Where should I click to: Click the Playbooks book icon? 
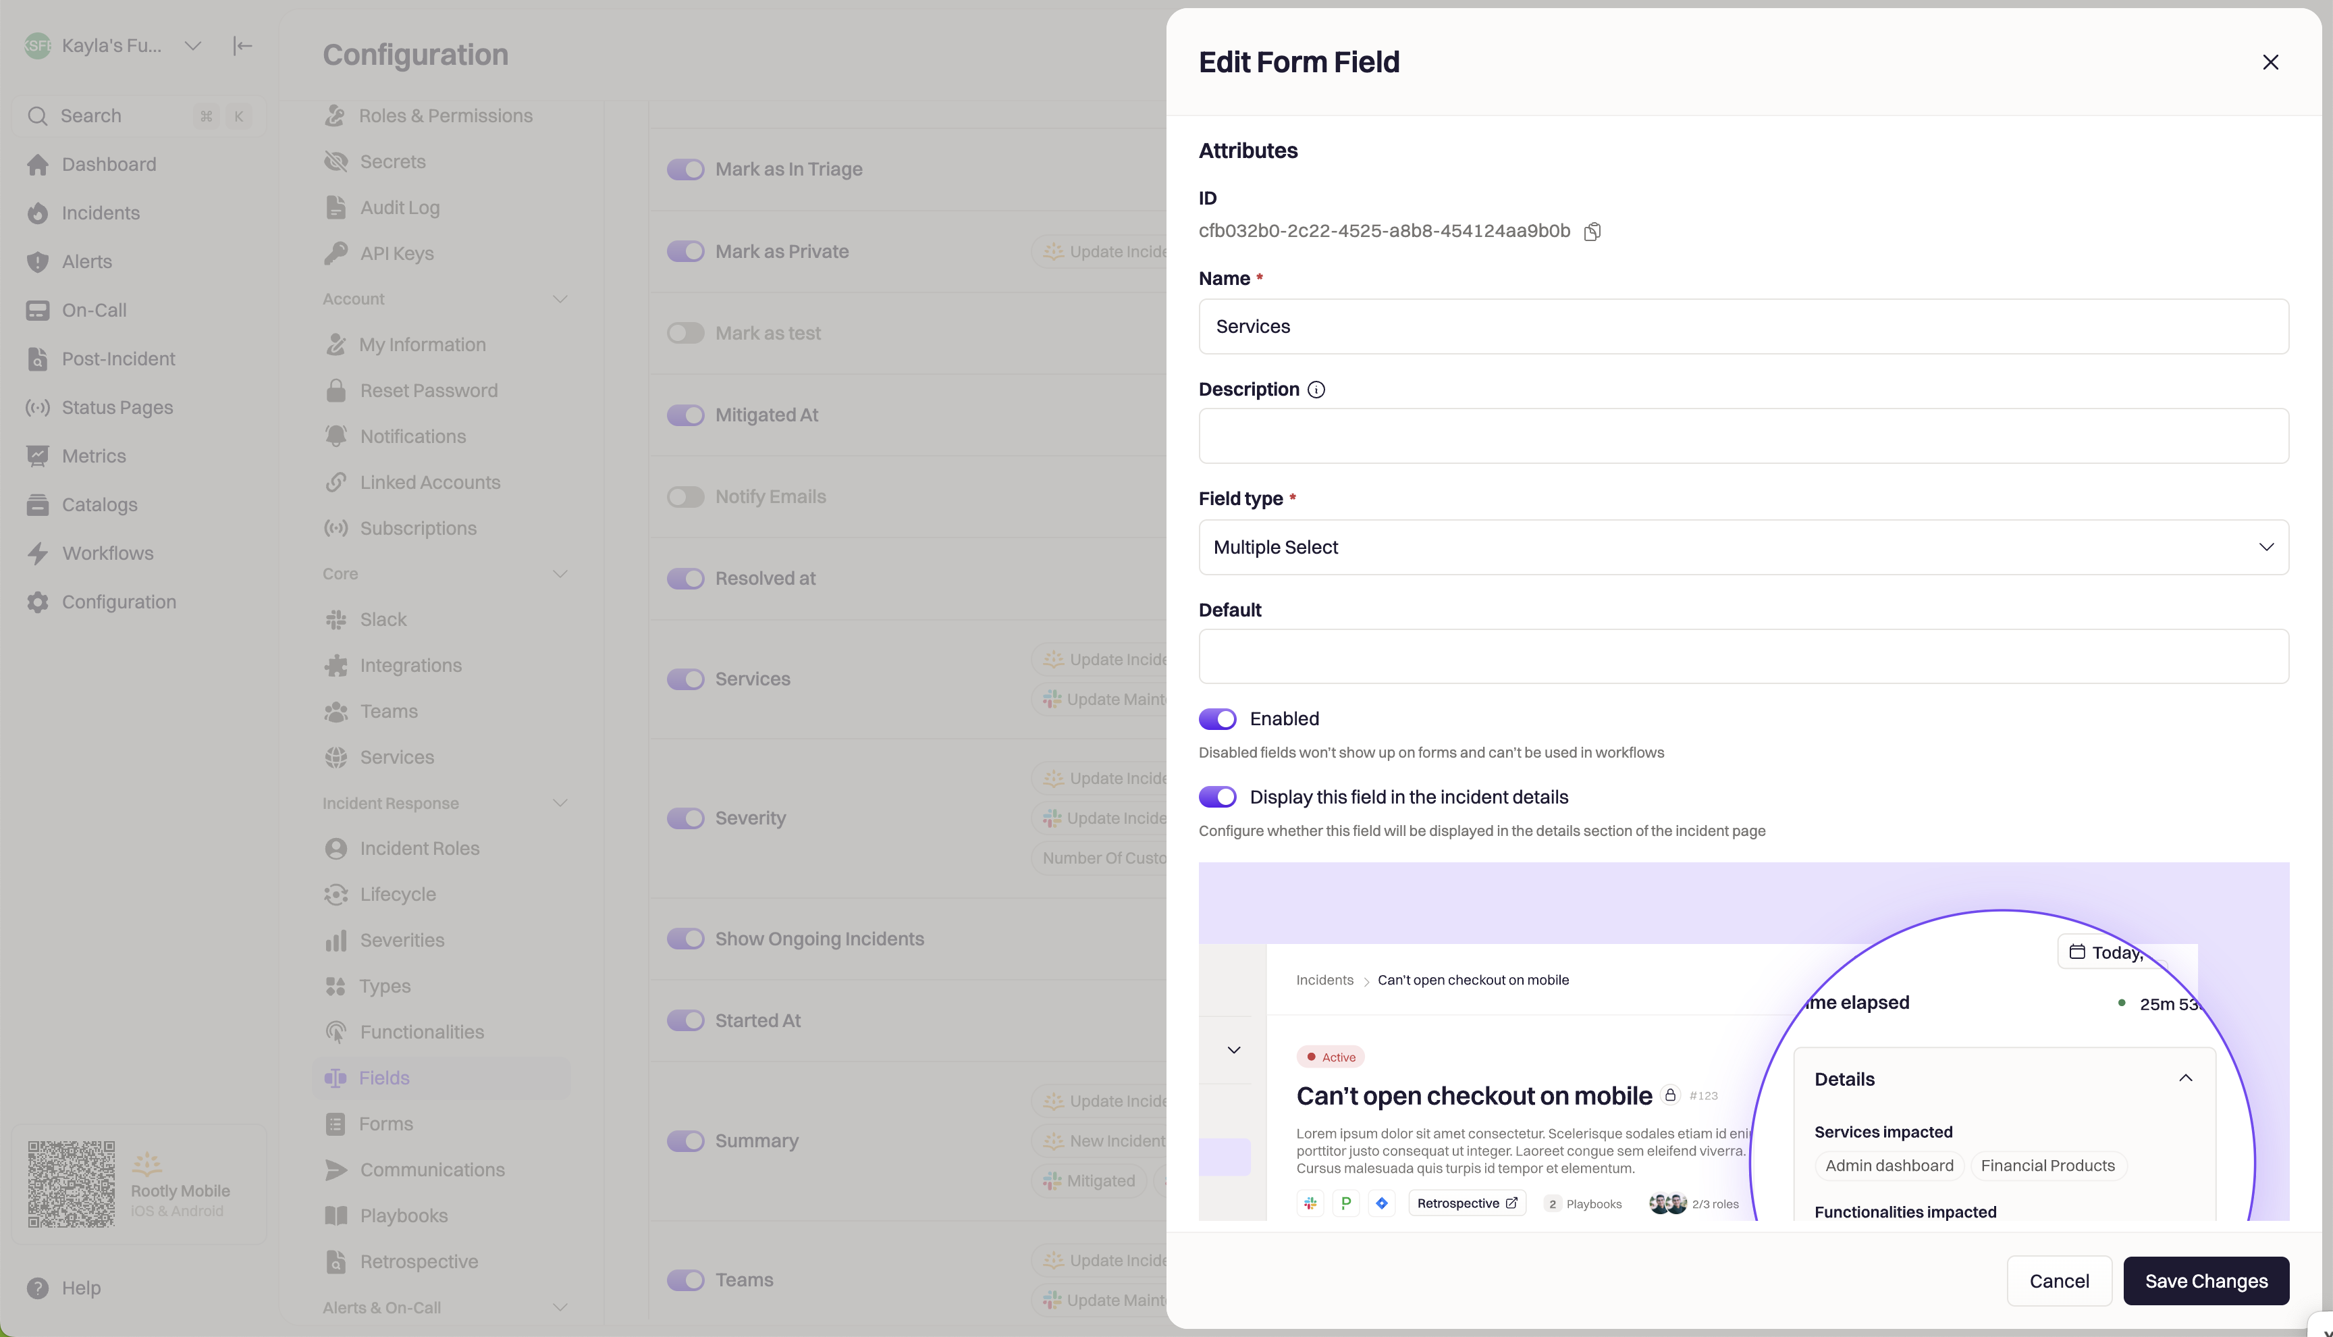[336, 1215]
